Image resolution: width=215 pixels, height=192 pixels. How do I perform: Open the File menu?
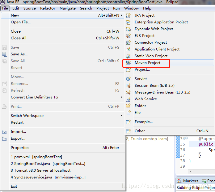(x=5, y=8)
